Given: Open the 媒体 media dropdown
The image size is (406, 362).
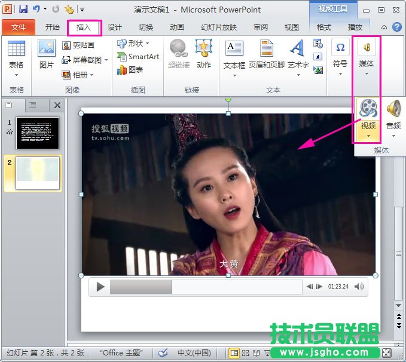Looking at the screenshot, I should [367, 57].
